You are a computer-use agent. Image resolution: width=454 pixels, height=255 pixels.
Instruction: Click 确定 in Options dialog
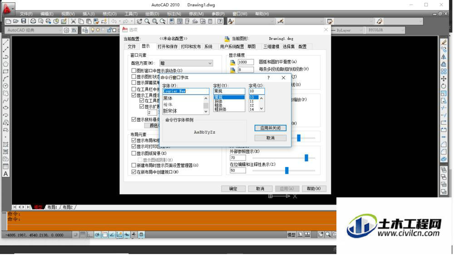(x=233, y=189)
